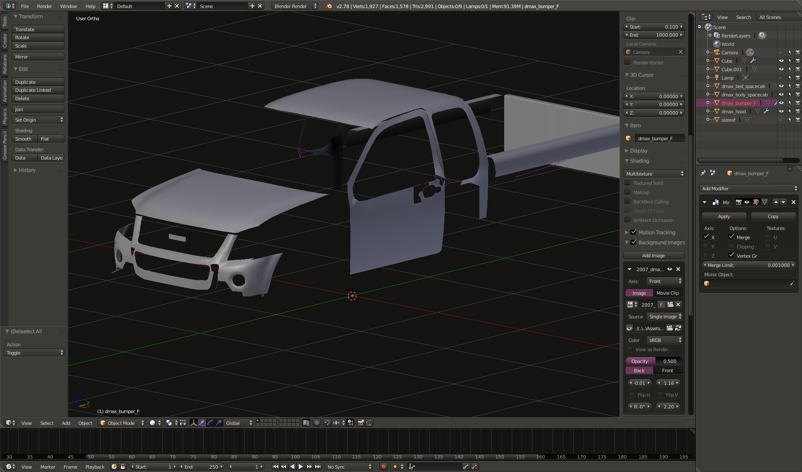Screen dimensions: 802x472
Task: Open the Add menu in viewport header
Action: (66, 423)
